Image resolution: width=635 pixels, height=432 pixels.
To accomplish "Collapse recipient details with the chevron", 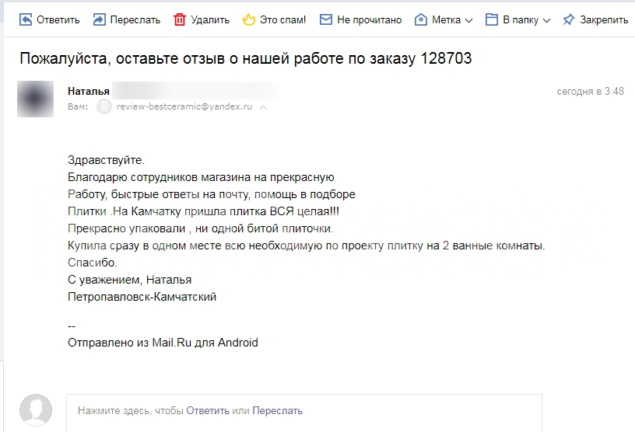I will coord(263,107).
